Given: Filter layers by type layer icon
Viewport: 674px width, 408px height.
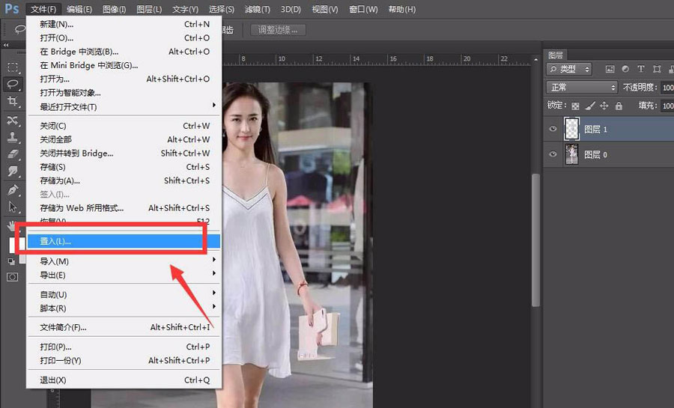Looking at the screenshot, I should point(641,69).
